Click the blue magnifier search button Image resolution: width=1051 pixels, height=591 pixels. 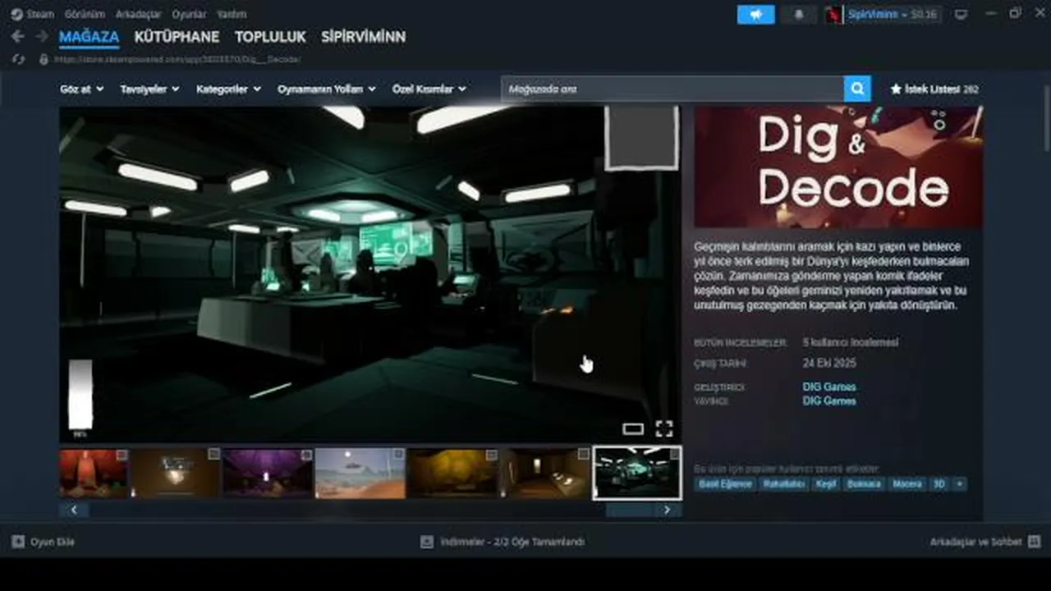pyautogui.click(x=856, y=89)
